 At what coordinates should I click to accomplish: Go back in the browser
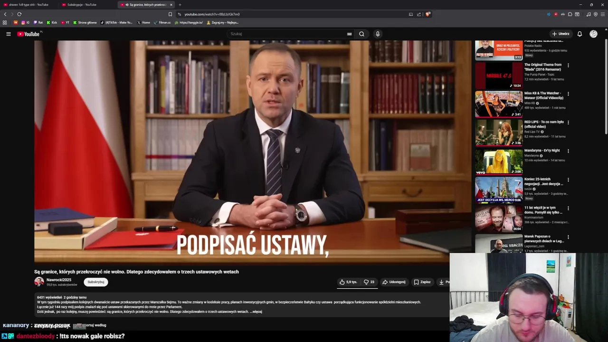point(5,14)
